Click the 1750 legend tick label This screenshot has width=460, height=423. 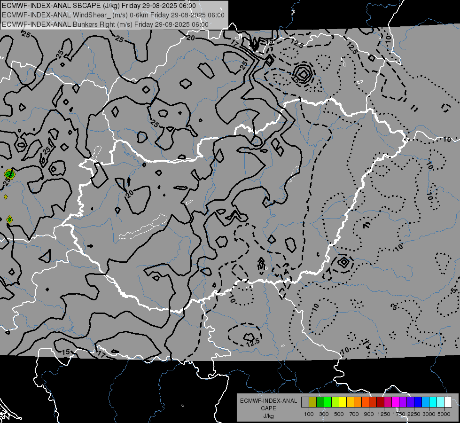click(x=399, y=414)
